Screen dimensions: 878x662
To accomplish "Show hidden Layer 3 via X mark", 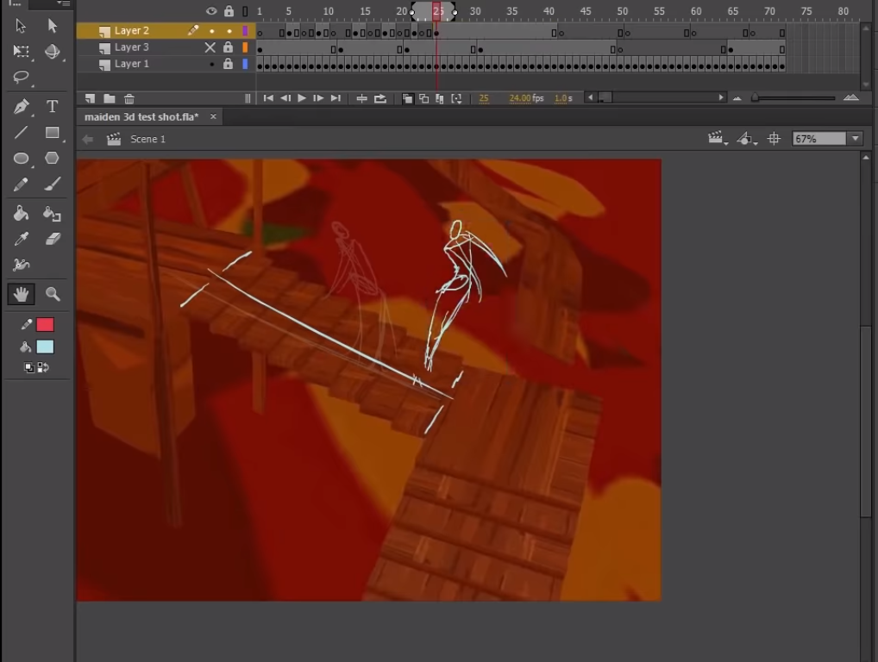I will [210, 47].
